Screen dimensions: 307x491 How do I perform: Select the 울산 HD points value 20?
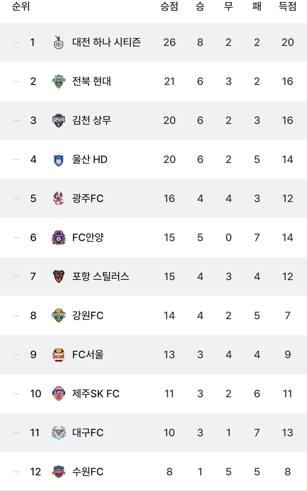[x=169, y=159]
